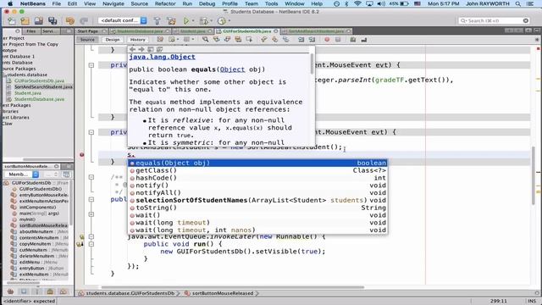Click the editor Start Macro Recording red icon
The width and height of the screenshot is (542, 305).
(x=327, y=40)
